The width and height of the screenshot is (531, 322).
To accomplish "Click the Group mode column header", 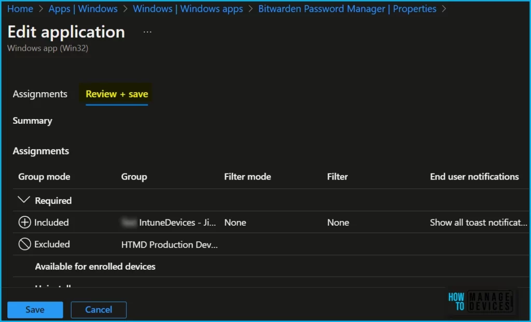I will click(x=44, y=177).
